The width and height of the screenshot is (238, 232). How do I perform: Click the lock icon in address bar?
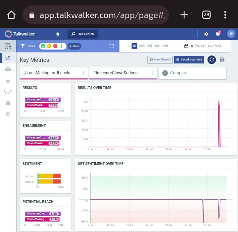tap(32, 15)
